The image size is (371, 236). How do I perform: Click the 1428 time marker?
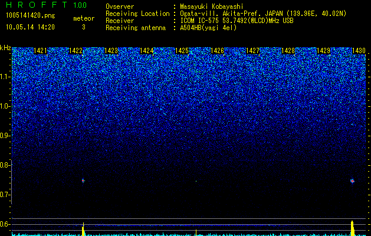click(x=288, y=51)
